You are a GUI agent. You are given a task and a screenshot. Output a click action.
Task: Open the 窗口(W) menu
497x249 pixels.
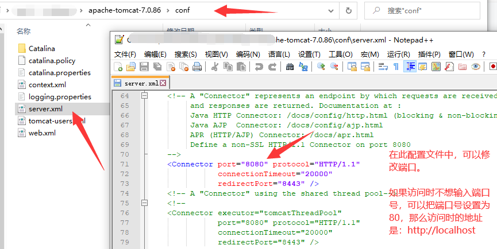(461, 55)
